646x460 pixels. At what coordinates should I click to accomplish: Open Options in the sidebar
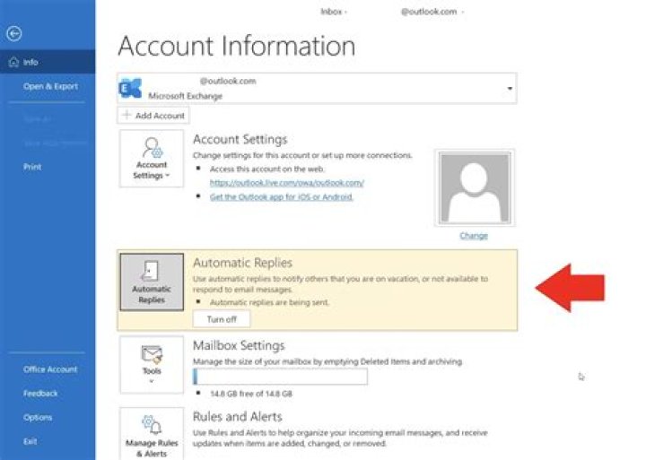(38, 418)
